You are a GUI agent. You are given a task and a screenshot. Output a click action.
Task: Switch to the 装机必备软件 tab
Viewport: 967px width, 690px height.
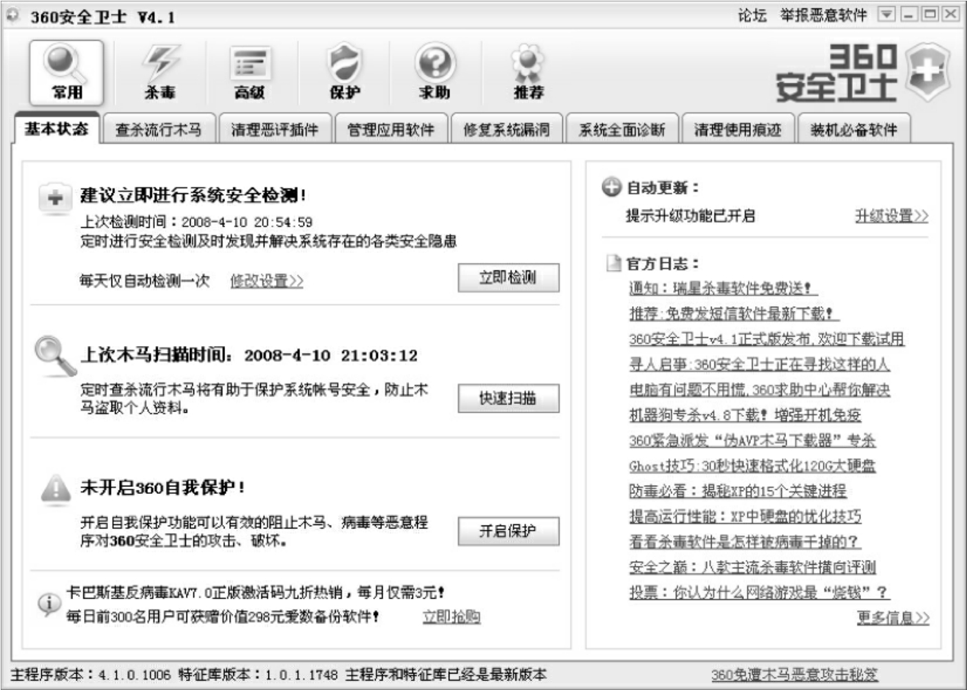click(x=853, y=129)
